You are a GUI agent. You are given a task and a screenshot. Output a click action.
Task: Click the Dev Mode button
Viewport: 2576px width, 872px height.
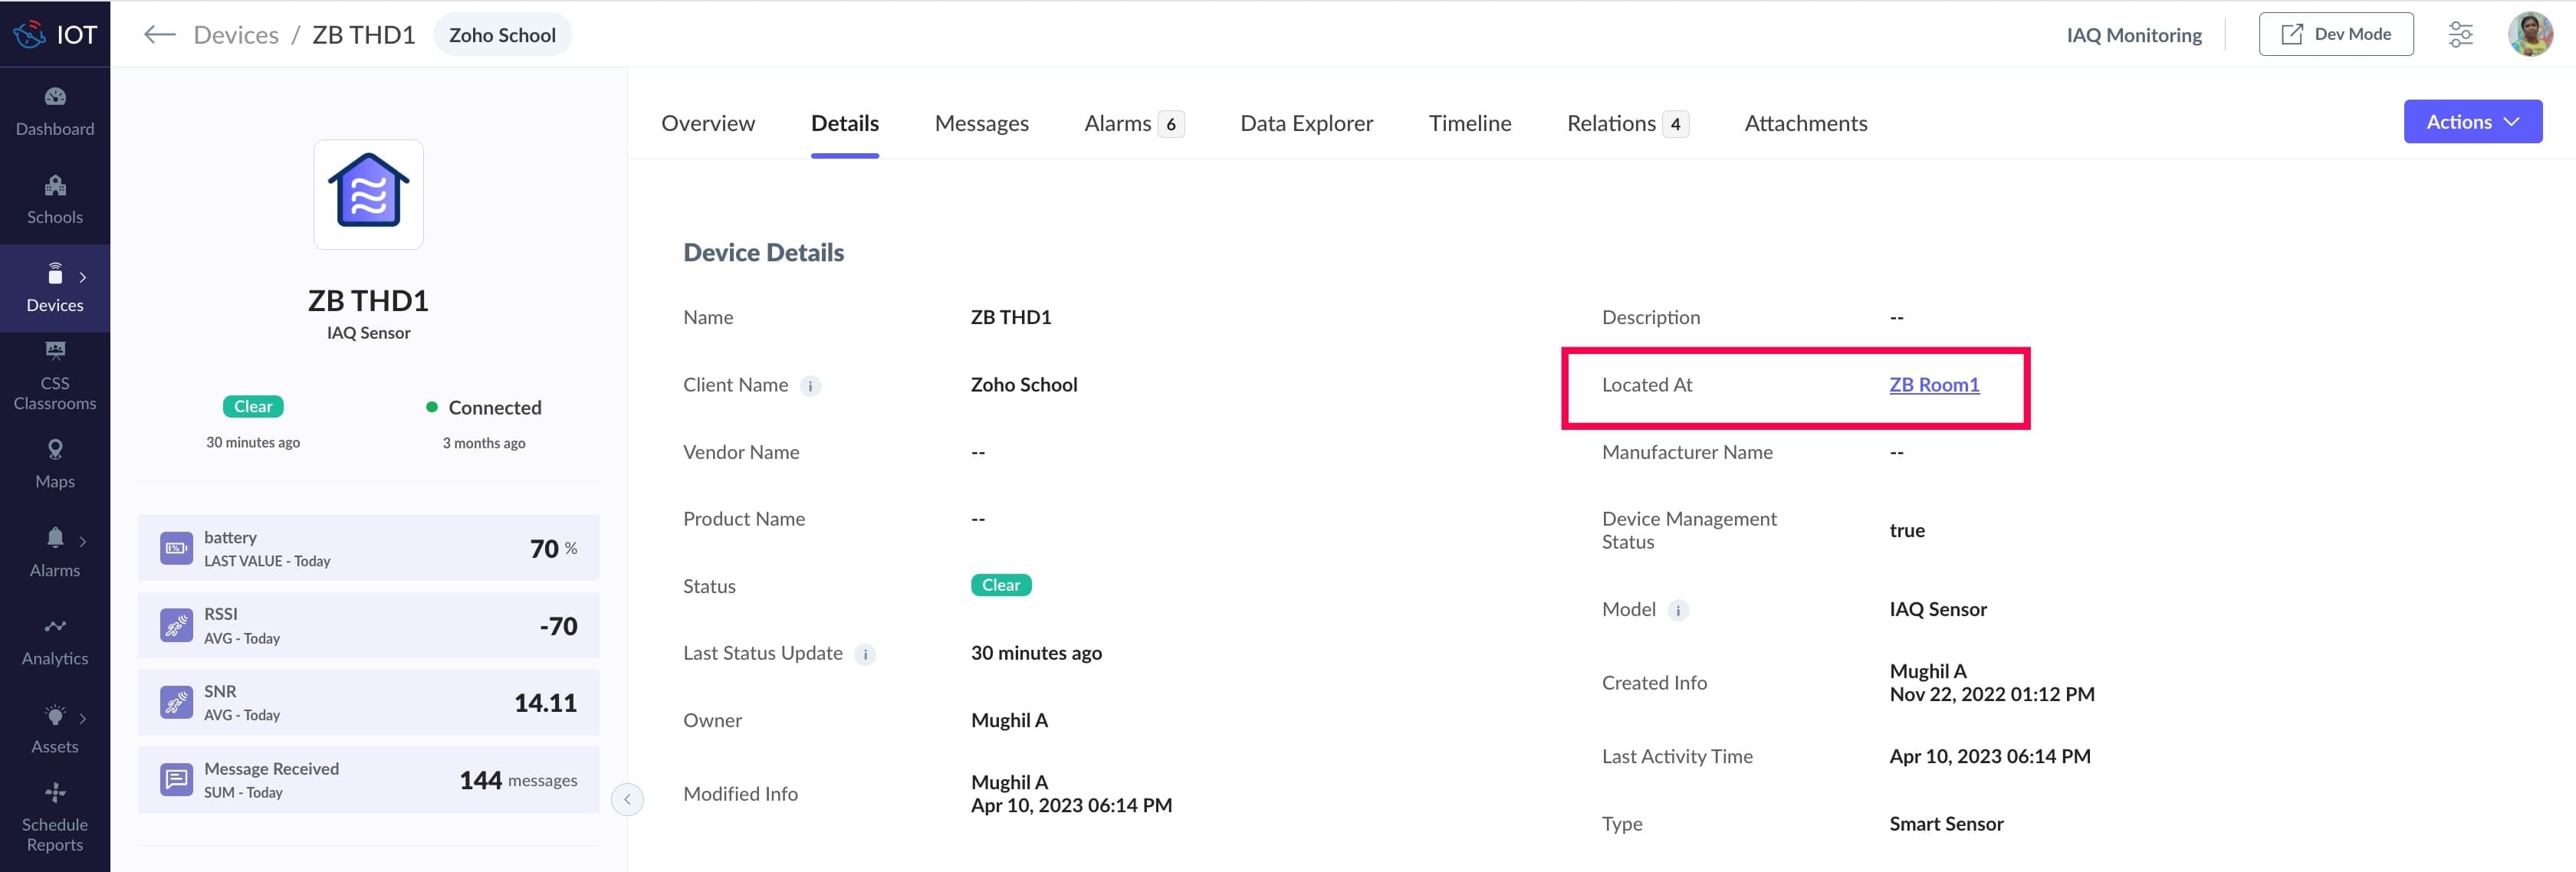pyautogui.click(x=2335, y=34)
